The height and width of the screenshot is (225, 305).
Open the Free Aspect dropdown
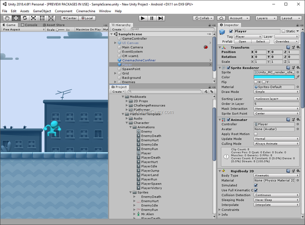24,29
